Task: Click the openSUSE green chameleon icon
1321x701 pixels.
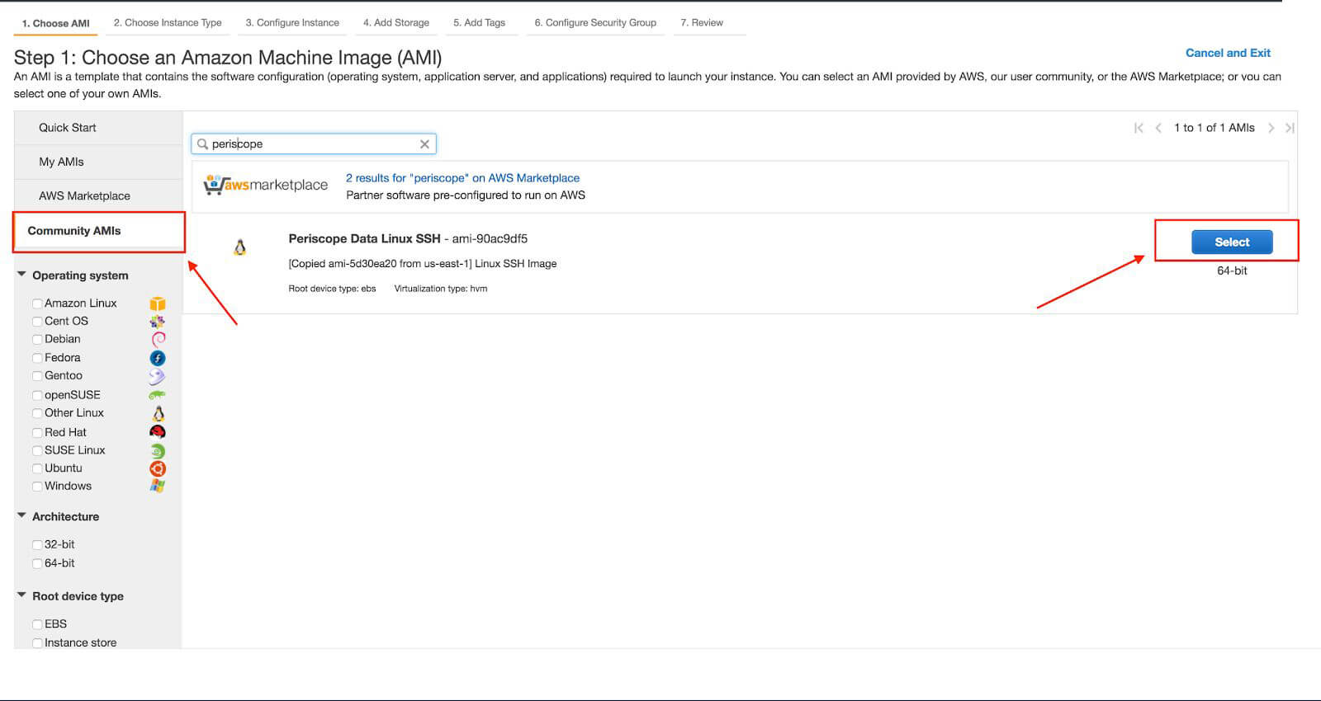Action: pyautogui.click(x=158, y=395)
